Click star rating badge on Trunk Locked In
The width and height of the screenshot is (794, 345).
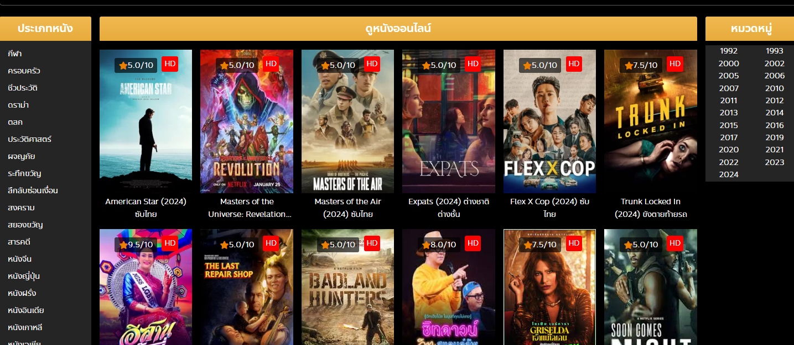pos(641,65)
